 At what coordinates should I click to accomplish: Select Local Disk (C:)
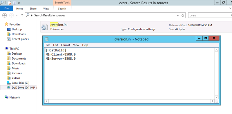point(20,83)
